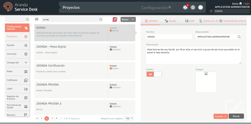The image size is (251, 124).
Task: Click the notification bell icon
Action: [193, 7]
